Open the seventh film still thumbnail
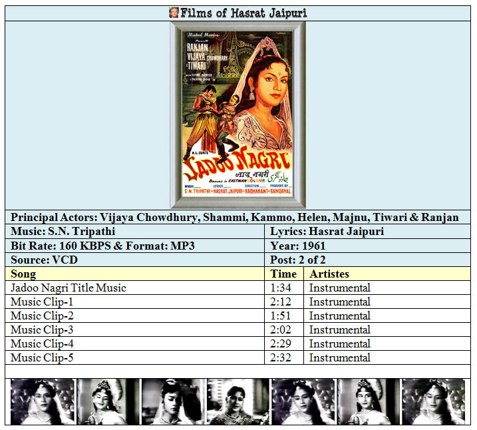Screen dimensions: 477x430 [x=434, y=401]
